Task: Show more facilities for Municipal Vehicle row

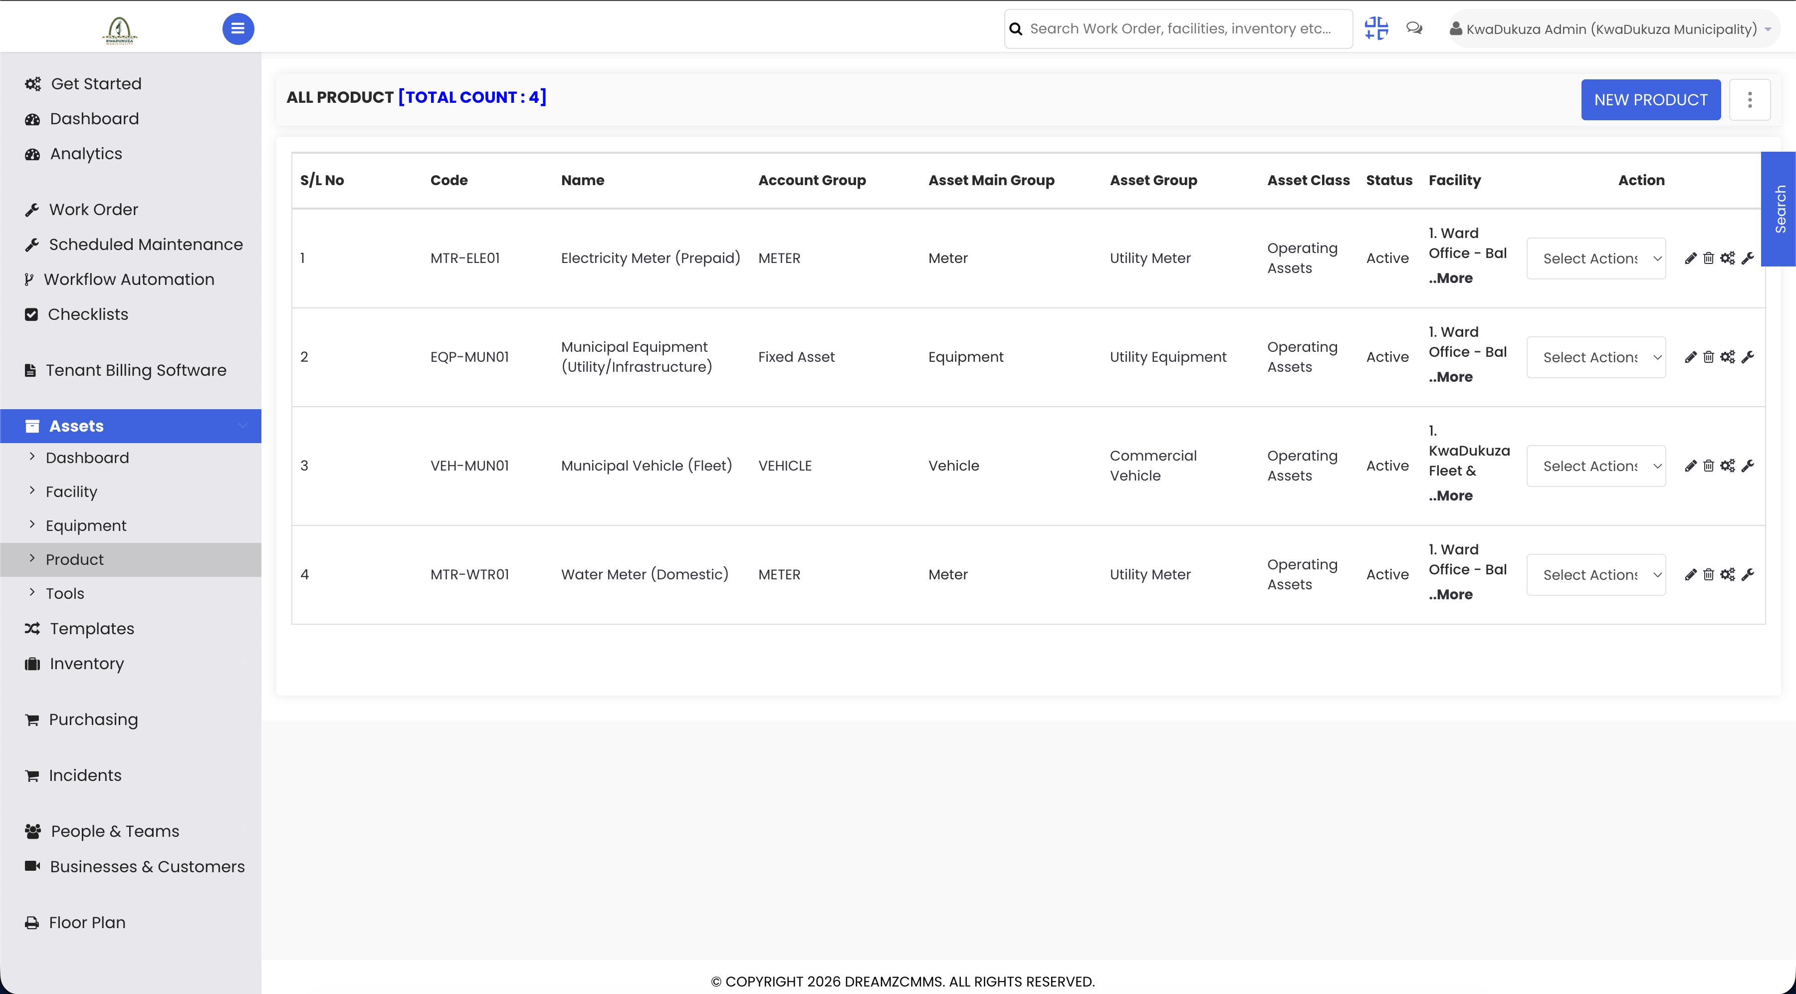Action: pos(1451,496)
